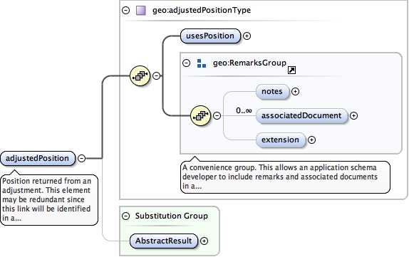
Task: Click the 0..∞ cardinality label
Action: (244, 110)
